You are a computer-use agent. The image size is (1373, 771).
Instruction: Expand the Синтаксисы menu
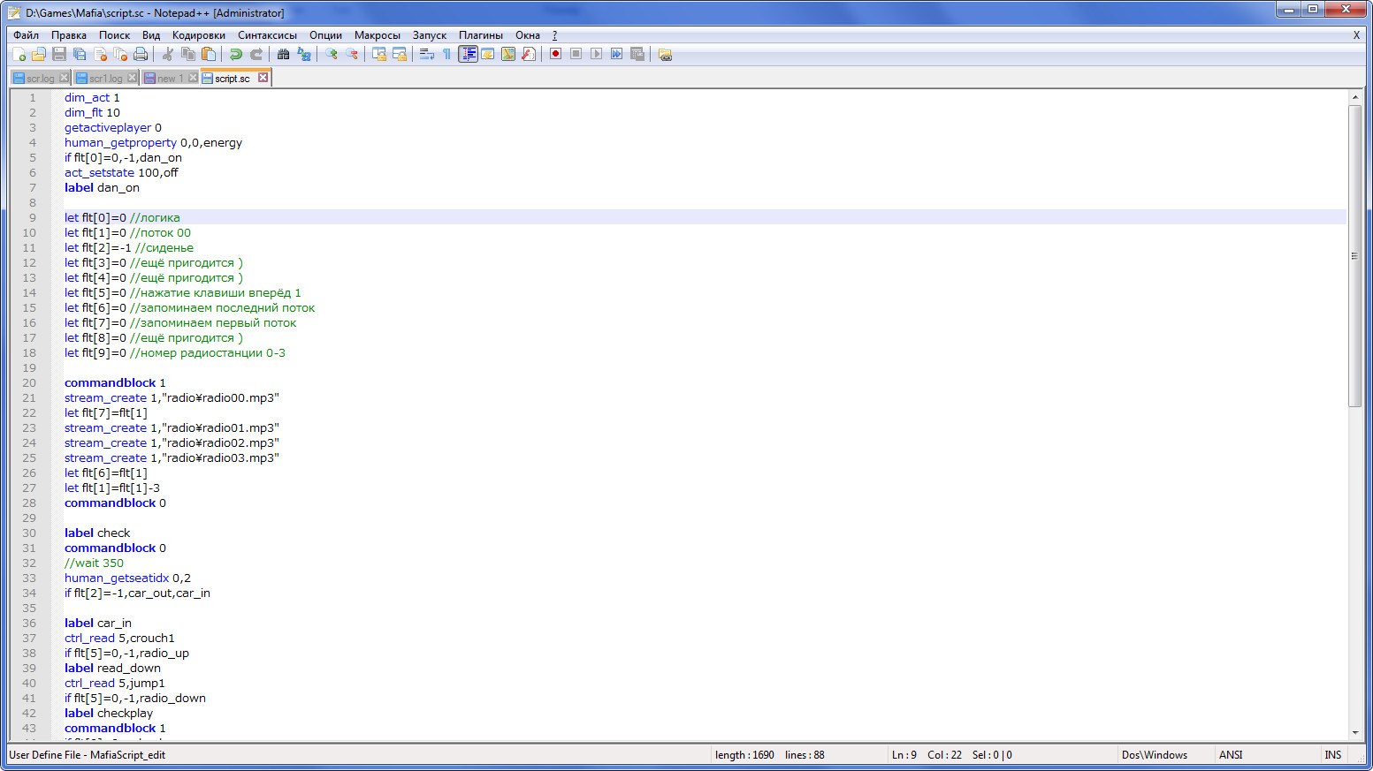[x=267, y=35]
